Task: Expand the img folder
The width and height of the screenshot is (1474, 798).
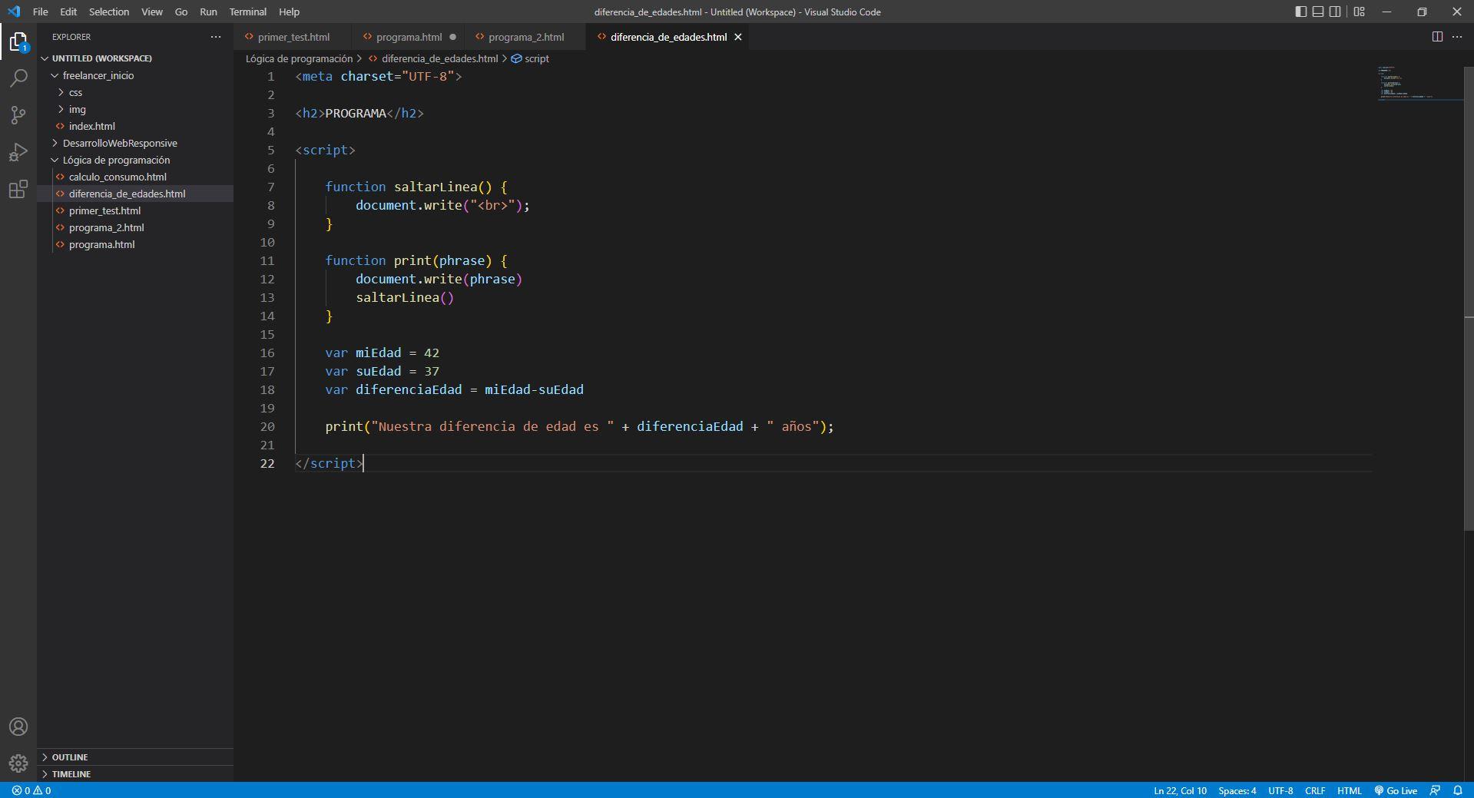Action: (x=135, y=109)
